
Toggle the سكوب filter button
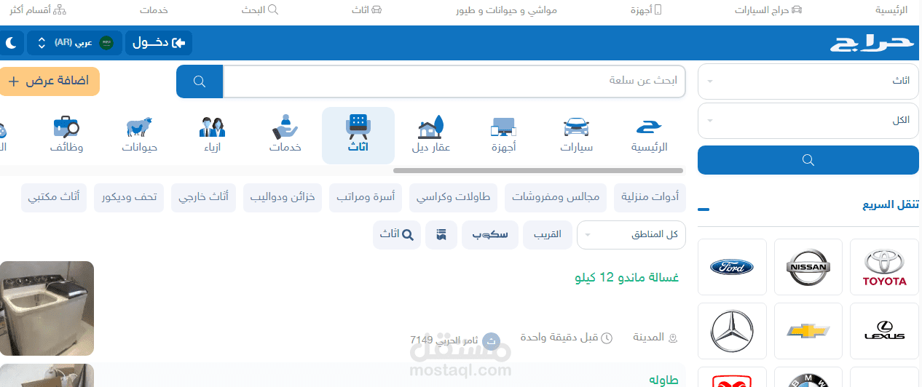click(x=490, y=235)
